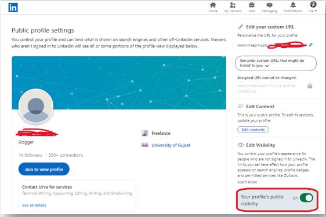Click the Edit Visibility heading
This screenshot has width=326, height=217.
click(x=260, y=145)
